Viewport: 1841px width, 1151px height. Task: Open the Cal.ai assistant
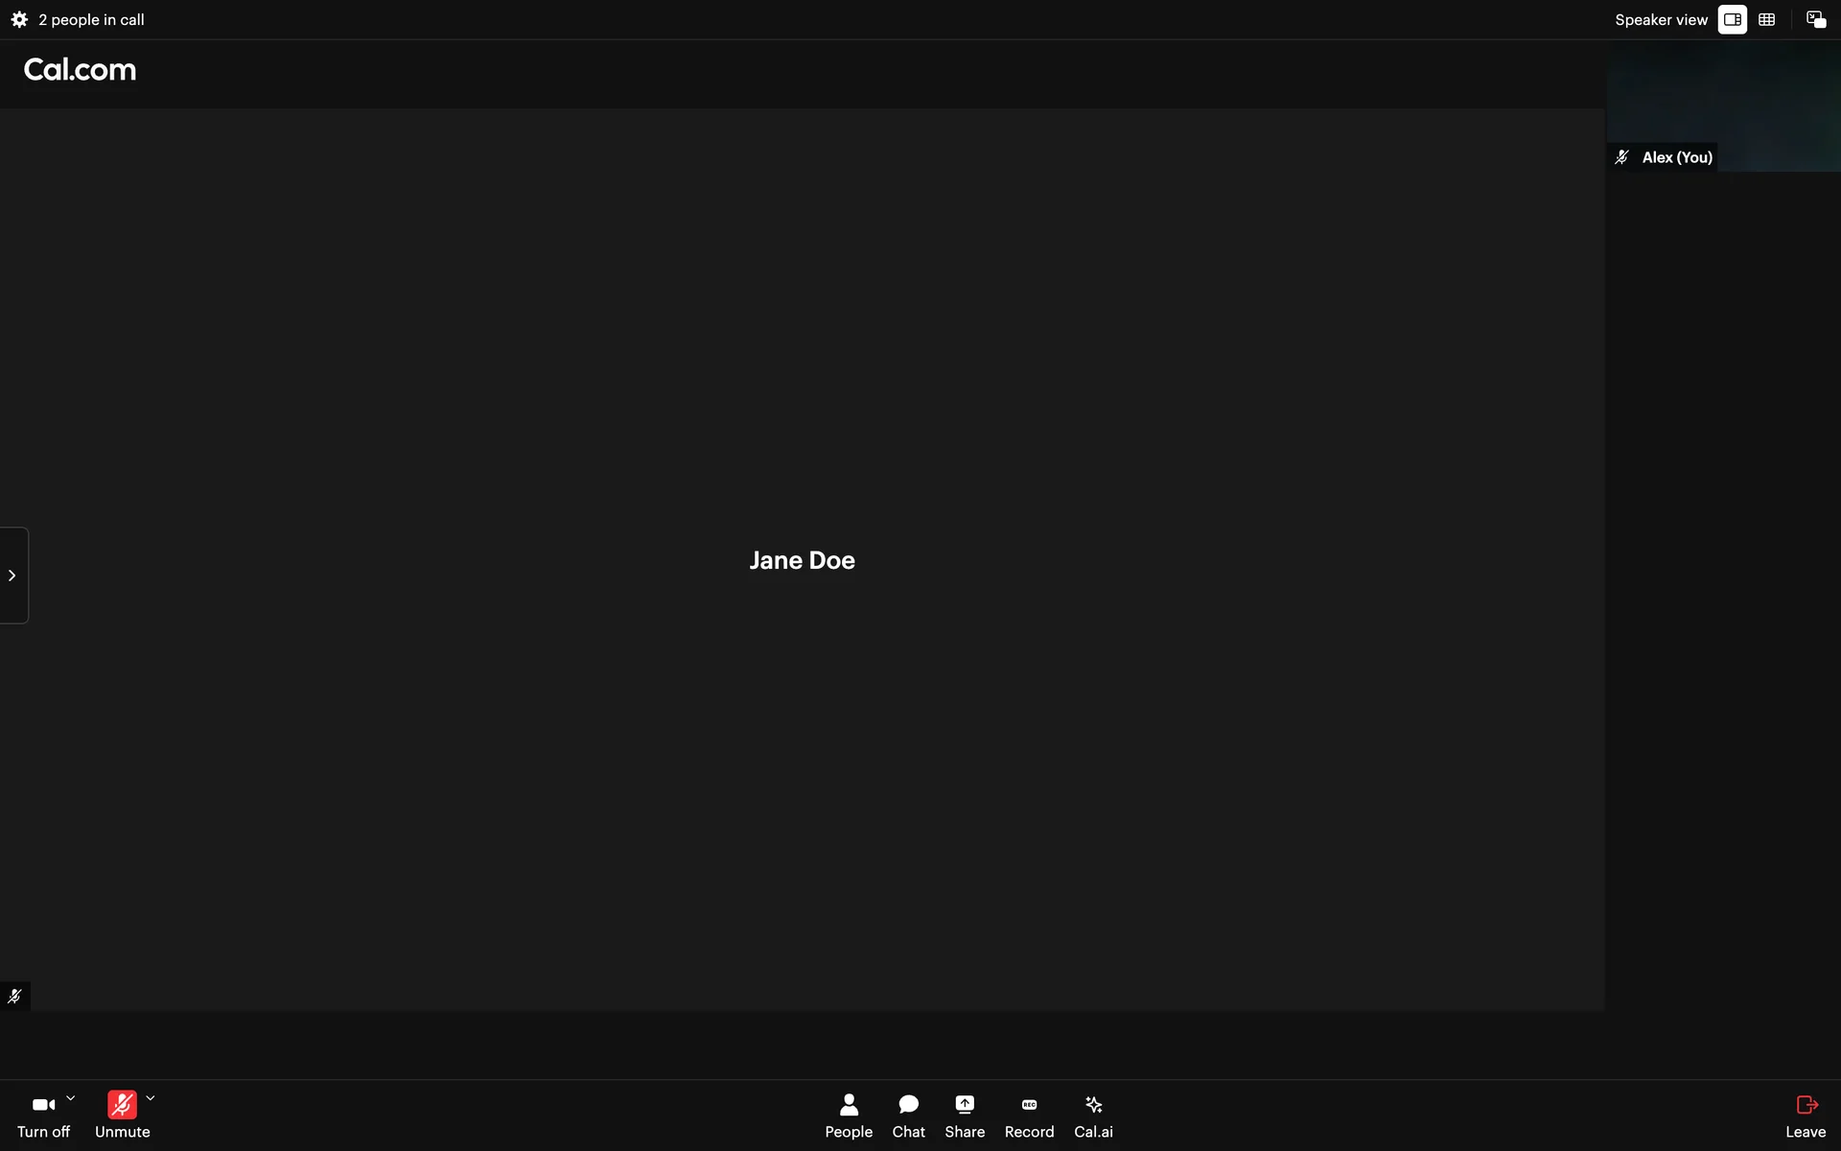(x=1093, y=1116)
